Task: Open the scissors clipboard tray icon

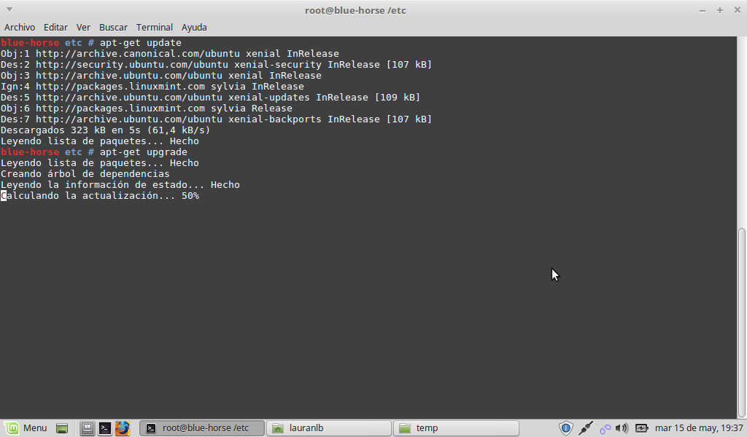Action: coord(604,428)
